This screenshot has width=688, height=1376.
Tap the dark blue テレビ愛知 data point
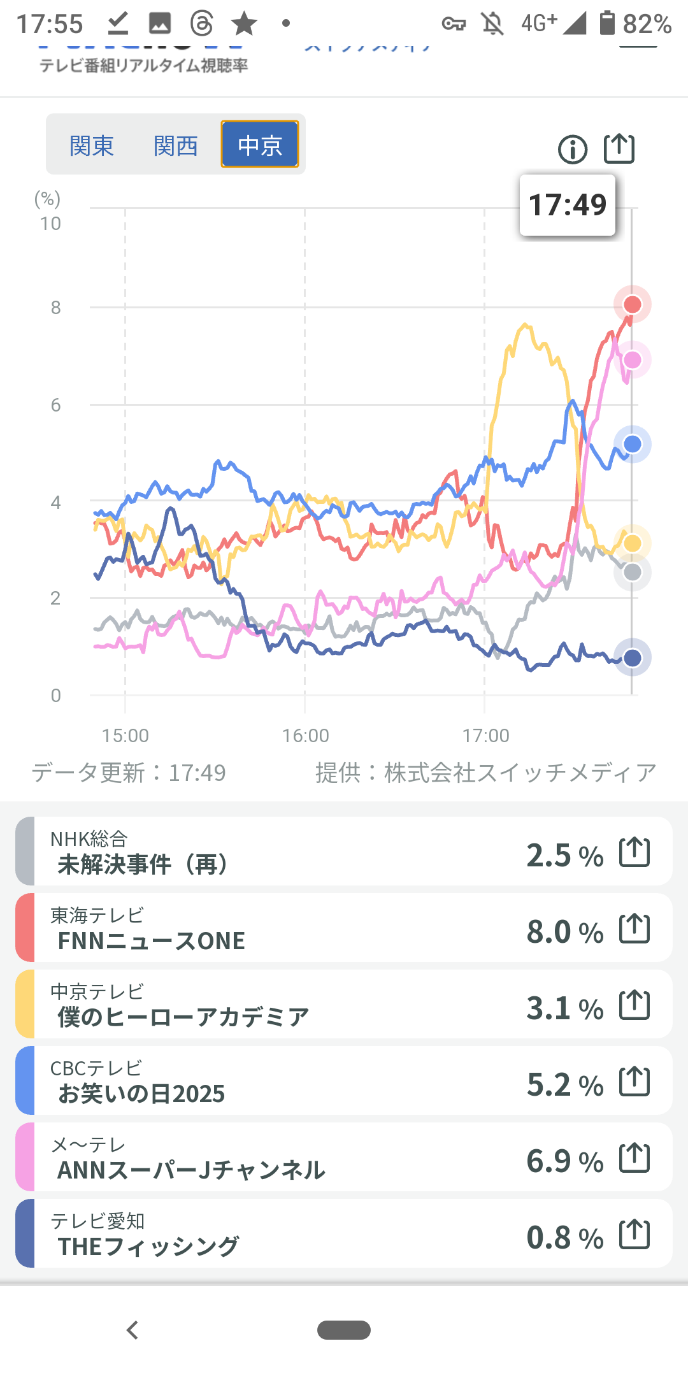coord(632,657)
